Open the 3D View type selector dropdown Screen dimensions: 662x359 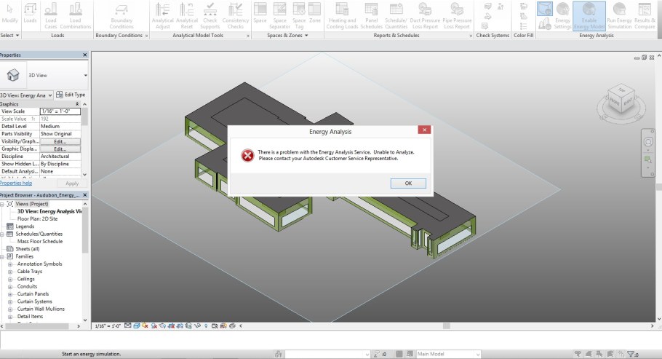tap(85, 75)
